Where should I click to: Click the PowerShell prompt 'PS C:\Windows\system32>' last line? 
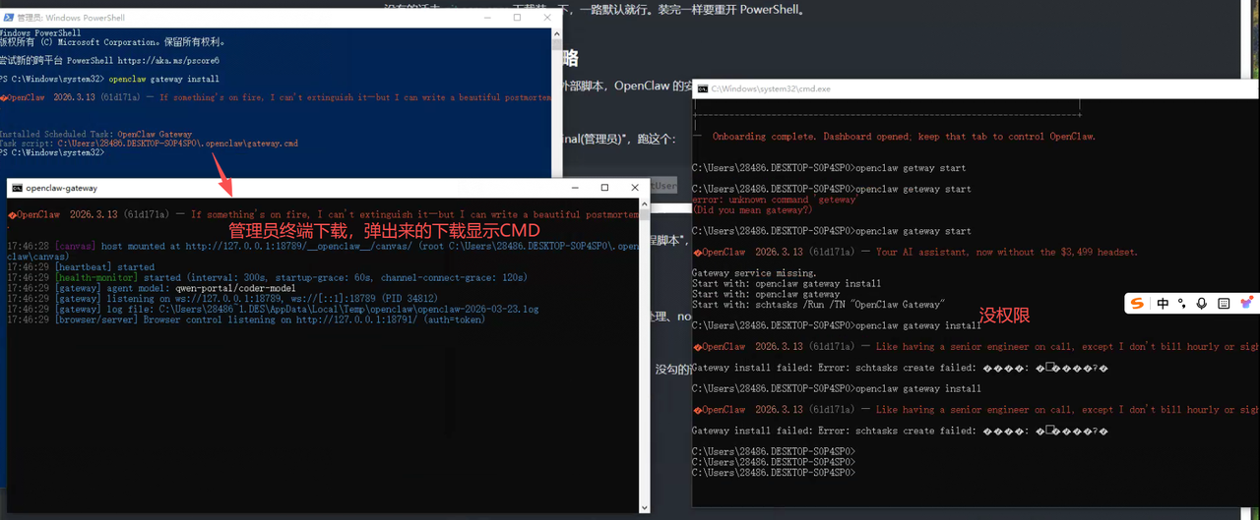pyautogui.click(x=52, y=153)
